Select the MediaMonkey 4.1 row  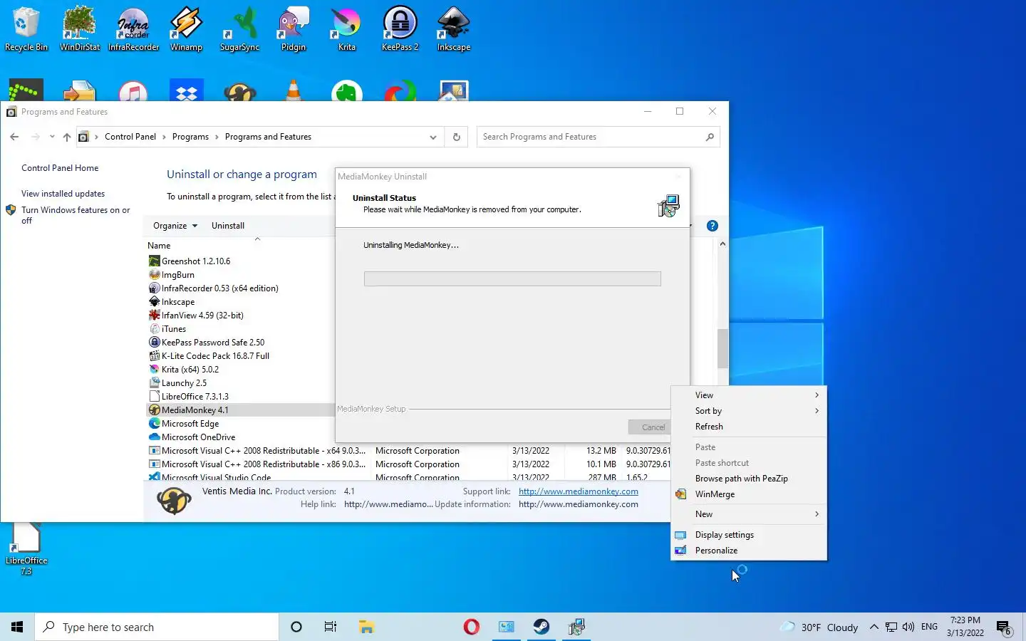point(239,410)
